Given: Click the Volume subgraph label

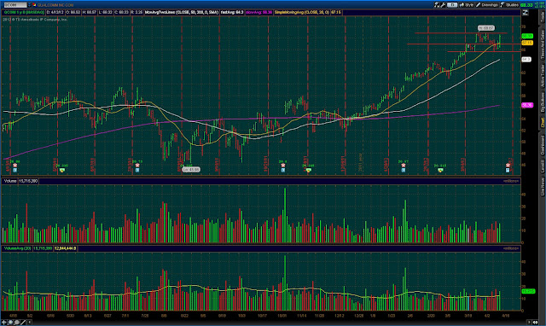Looking at the screenshot, I should pyautogui.click(x=10, y=181).
